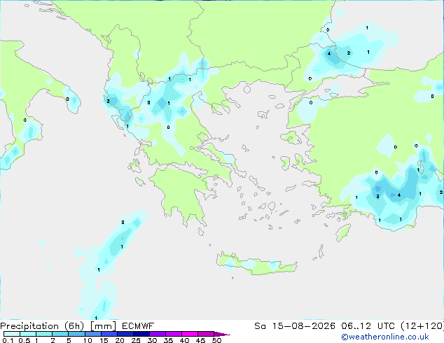Click the '0.1' legend scale label
Screen dimensions: 444x343
pos(8,340)
